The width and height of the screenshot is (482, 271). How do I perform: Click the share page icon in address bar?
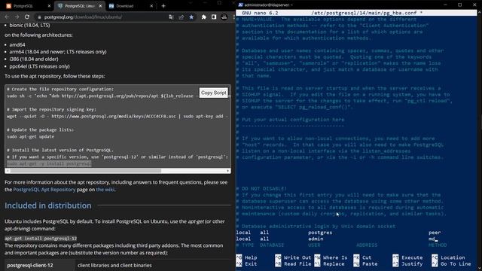pyautogui.click(x=182, y=17)
